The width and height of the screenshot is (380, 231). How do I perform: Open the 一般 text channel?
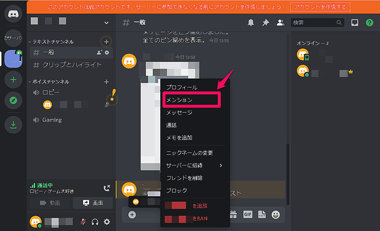(71, 53)
